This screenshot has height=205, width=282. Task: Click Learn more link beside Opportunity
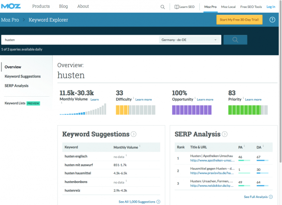(205, 99)
